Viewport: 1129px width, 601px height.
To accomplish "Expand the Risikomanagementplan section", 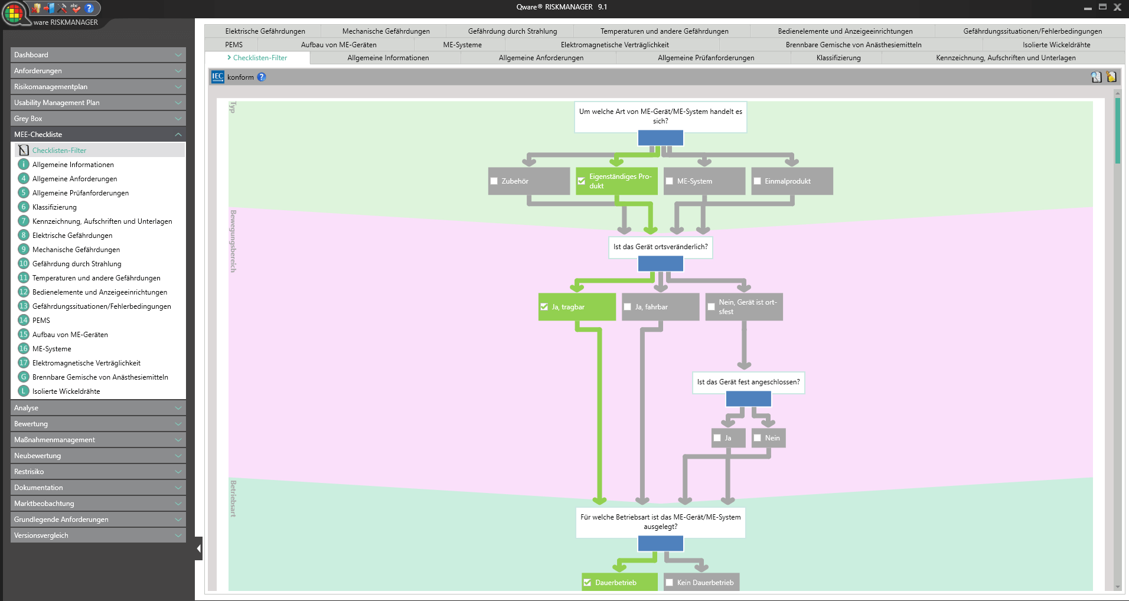I will (98, 86).
